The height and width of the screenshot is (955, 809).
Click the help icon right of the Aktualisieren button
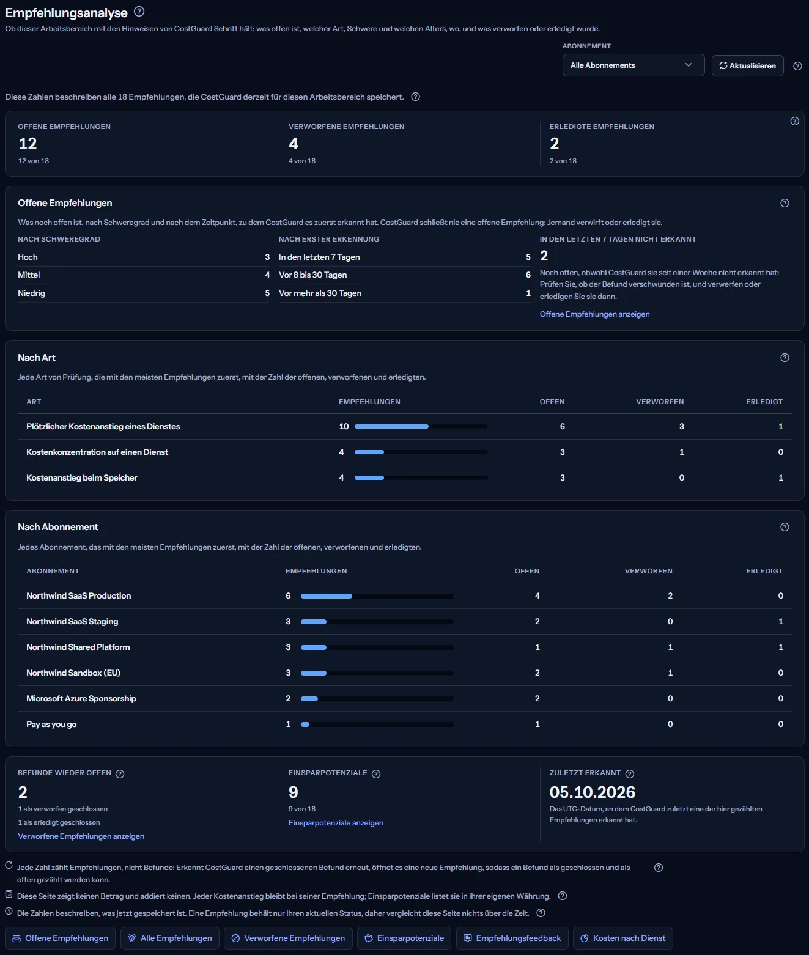coord(797,66)
